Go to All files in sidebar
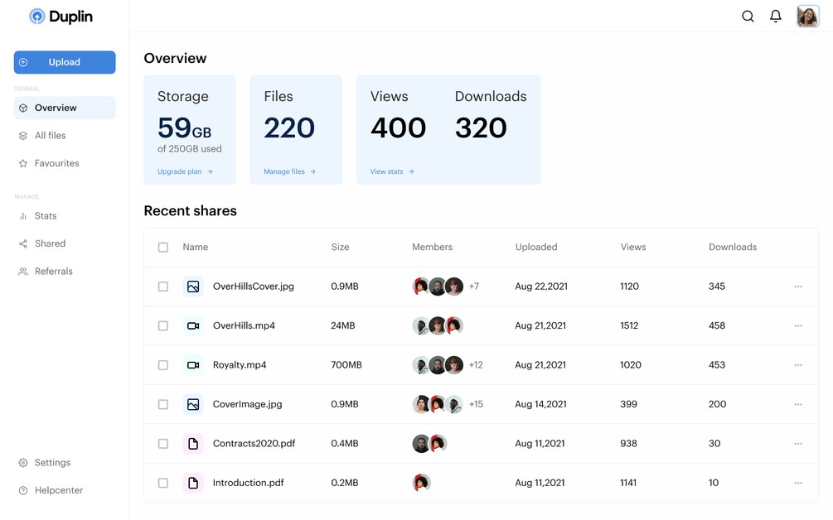This screenshot has width=833, height=520. tap(50, 136)
